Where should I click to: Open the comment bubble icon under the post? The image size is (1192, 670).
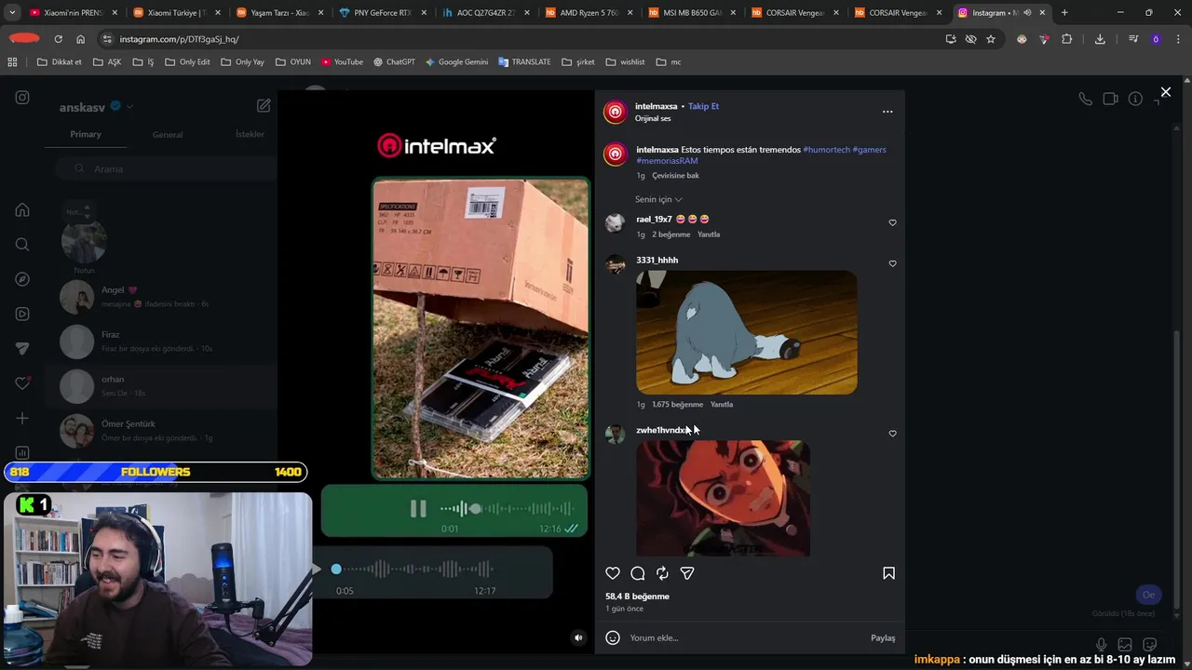[x=638, y=573]
